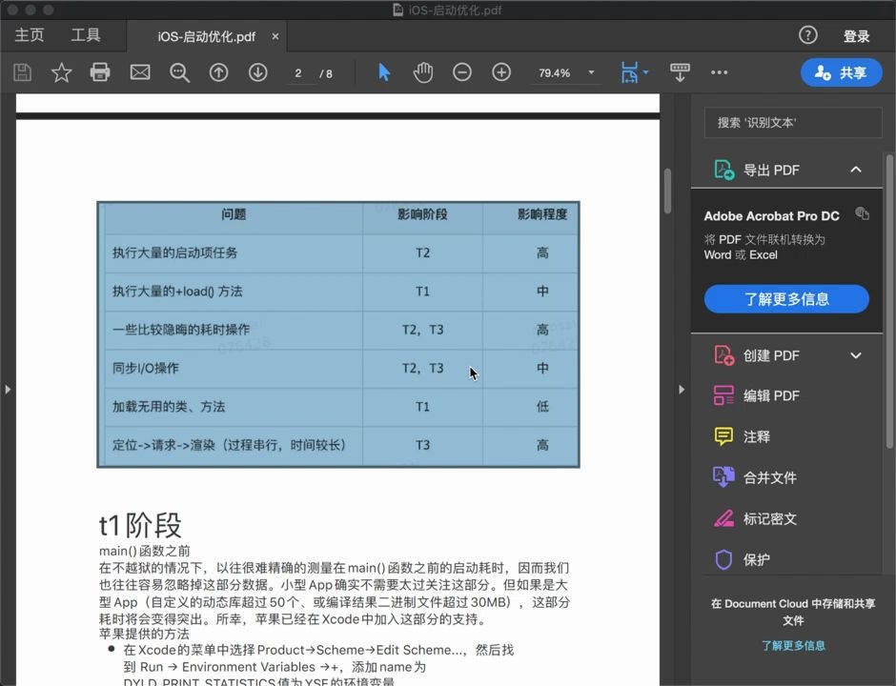Open the zoom percentage dropdown

[591, 71]
